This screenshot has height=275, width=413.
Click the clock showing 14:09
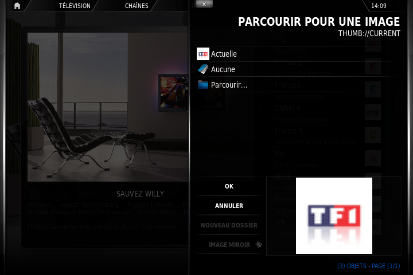tap(379, 6)
